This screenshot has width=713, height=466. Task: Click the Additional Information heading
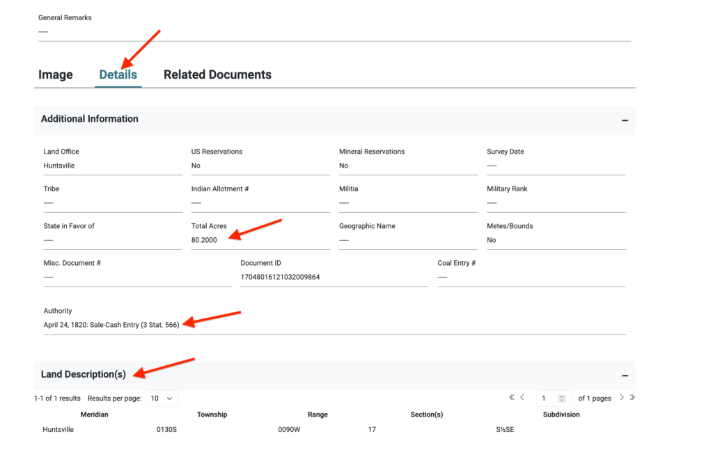point(90,119)
